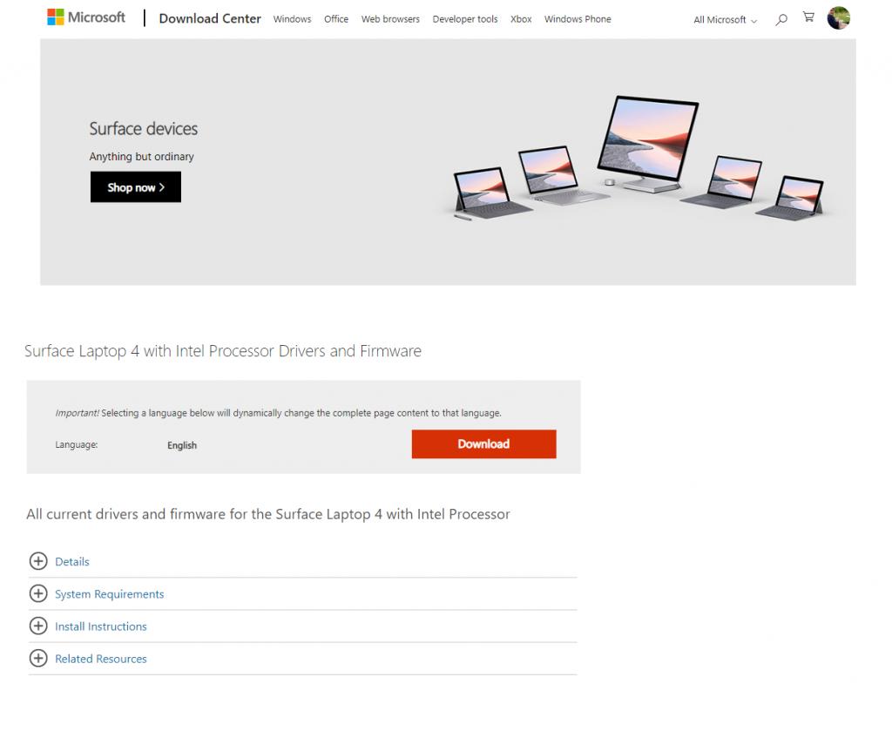Click the plus icon beside Install Instructions

click(x=38, y=626)
